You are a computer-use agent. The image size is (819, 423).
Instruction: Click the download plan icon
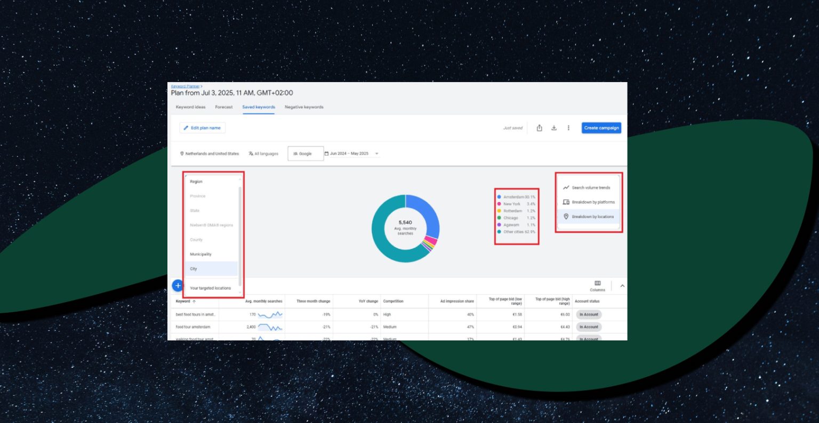[x=553, y=128]
